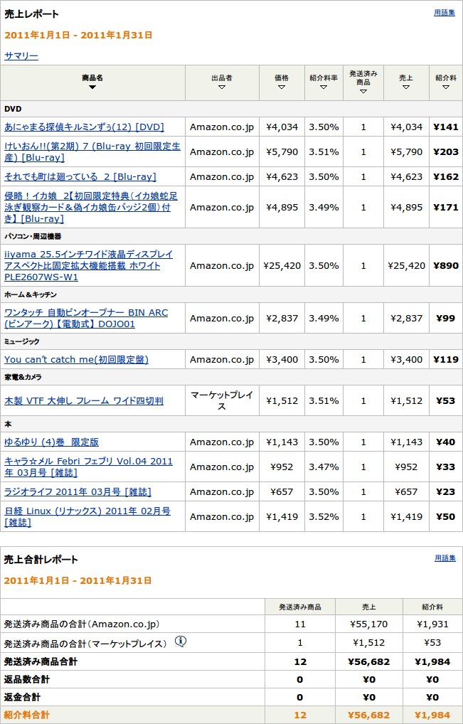
Task: Open You can't catch me product link
Action: point(76,360)
